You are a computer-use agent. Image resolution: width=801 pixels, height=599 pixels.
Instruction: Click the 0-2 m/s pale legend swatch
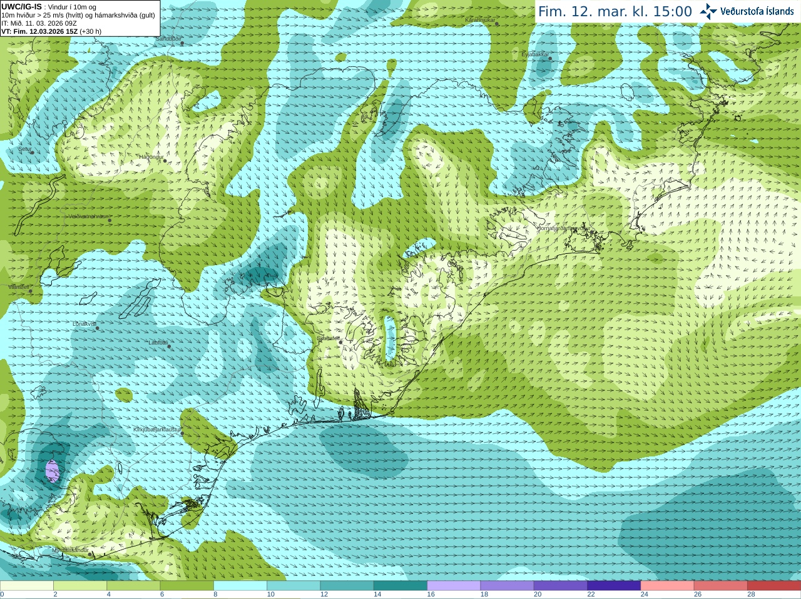tap(27, 586)
